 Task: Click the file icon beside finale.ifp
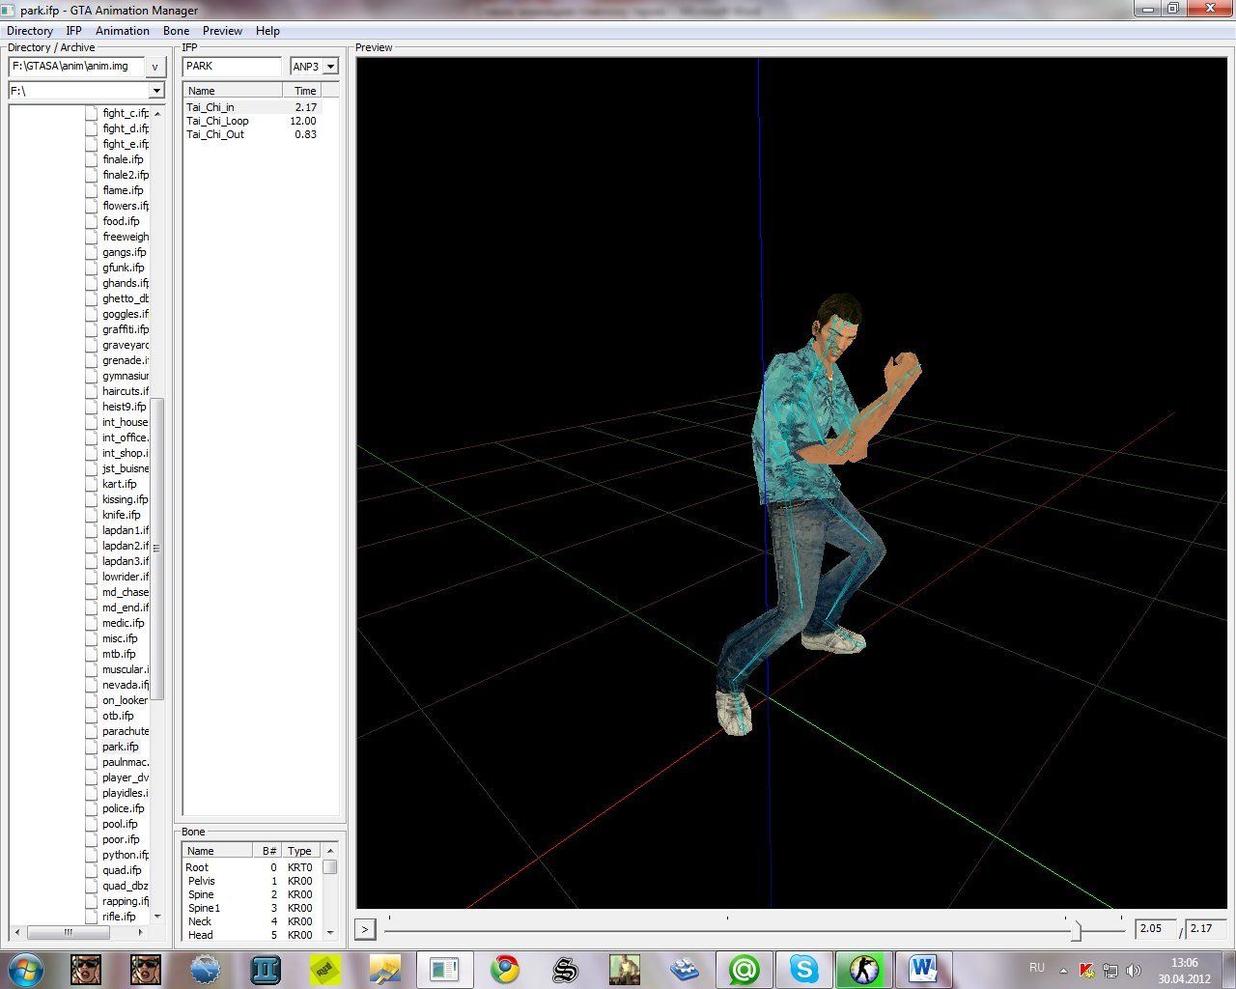pos(91,159)
